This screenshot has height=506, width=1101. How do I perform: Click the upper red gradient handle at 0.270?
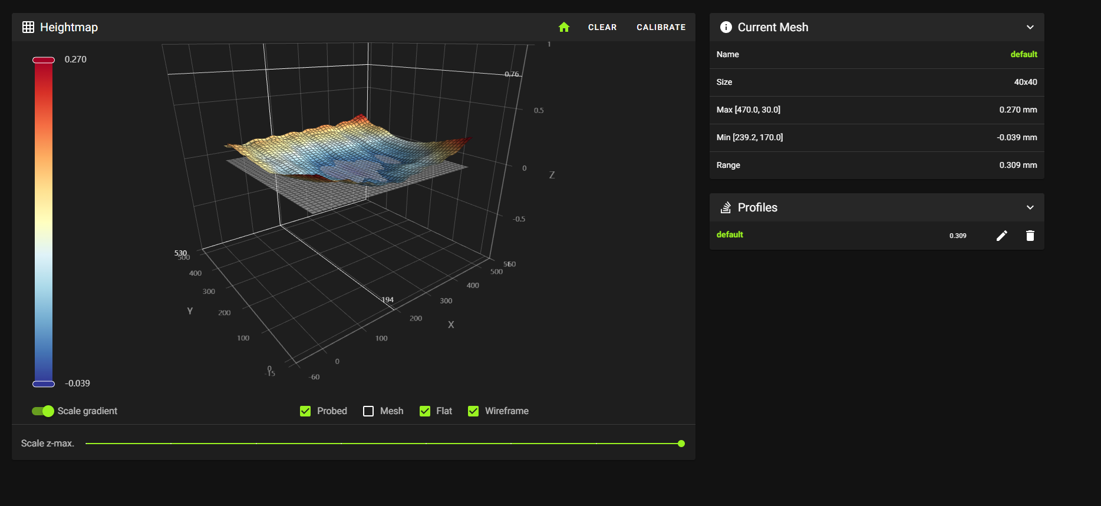point(44,60)
